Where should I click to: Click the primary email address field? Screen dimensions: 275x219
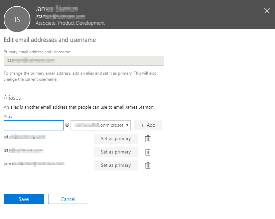click(84, 61)
